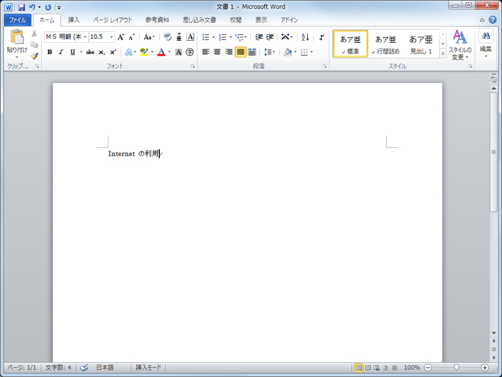Viewport: 502px width, 377px height.
Task: Switch to Print Layout view
Action: click(359, 368)
